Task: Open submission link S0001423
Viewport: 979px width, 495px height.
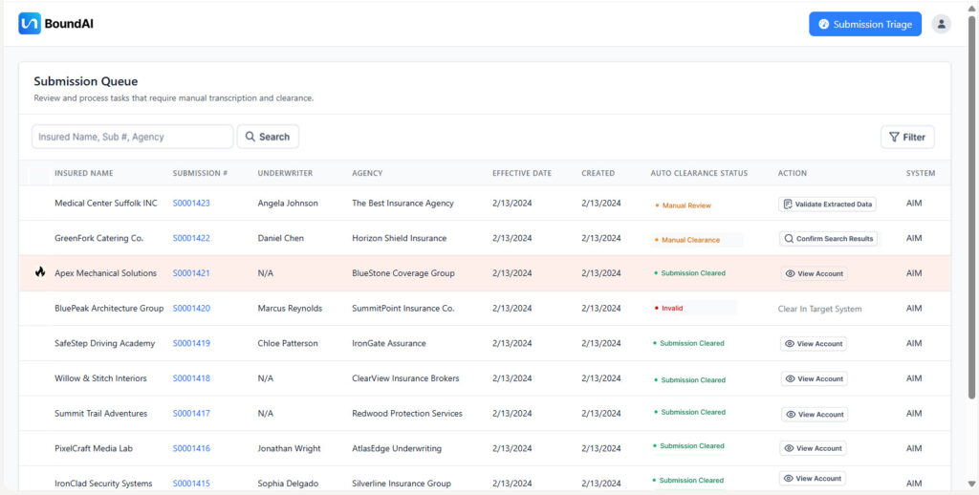Action: point(191,204)
